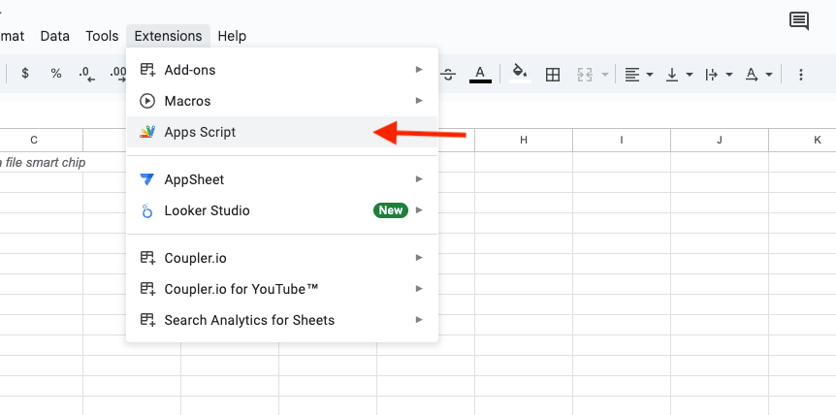Screen dimensions: 836x415
Task: Choose Looker Studio entry
Action: coord(282,210)
